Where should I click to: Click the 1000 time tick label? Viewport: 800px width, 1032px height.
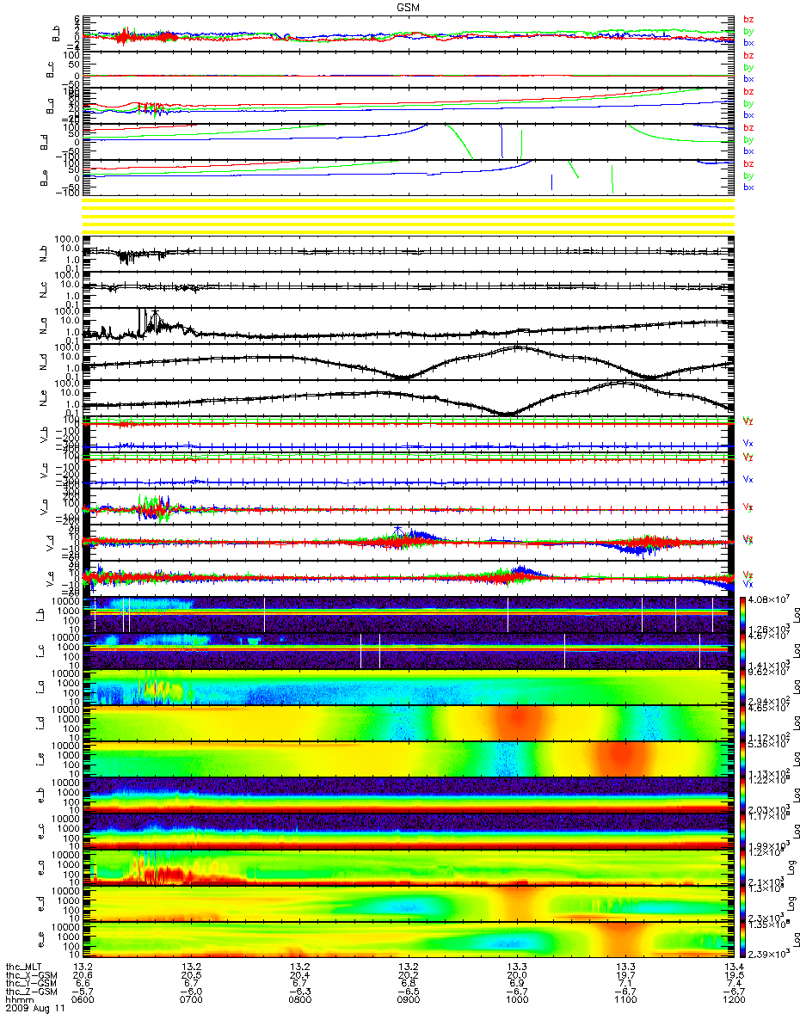coord(516,999)
